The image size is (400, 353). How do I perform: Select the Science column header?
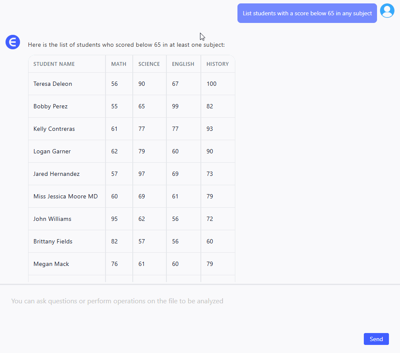click(x=149, y=64)
